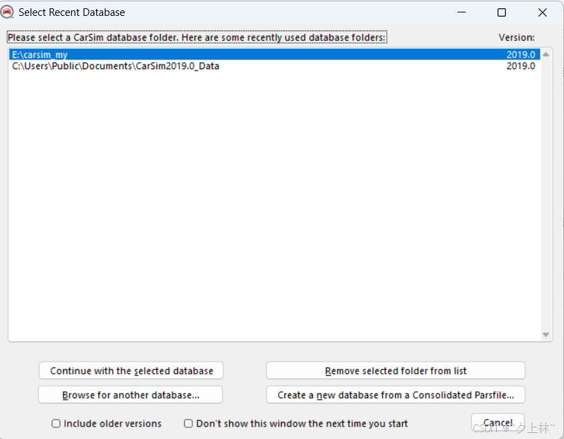Select the E:\carsim_my database folder row
The width and height of the screenshot is (564, 439).
(x=275, y=55)
